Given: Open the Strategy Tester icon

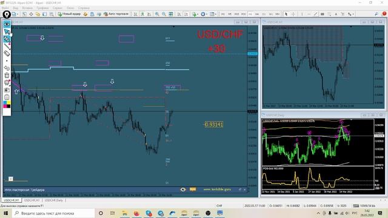Looking at the screenshot, I should click(x=51, y=14).
